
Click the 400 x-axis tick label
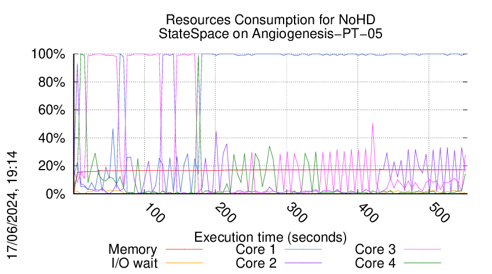(x=368, y=213)
